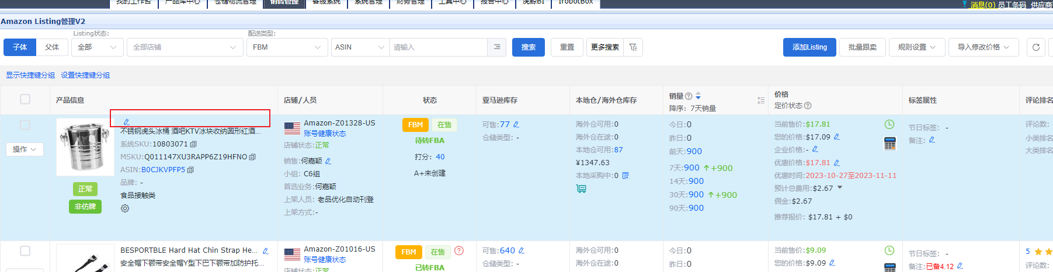
Task: Click score value 40
Action: [x=440, y=157]
